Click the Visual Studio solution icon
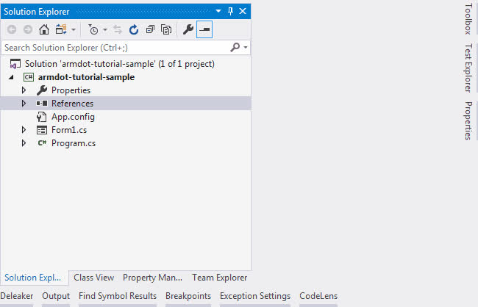This screenshot has height=307, width=478. (x=15, y=64)
